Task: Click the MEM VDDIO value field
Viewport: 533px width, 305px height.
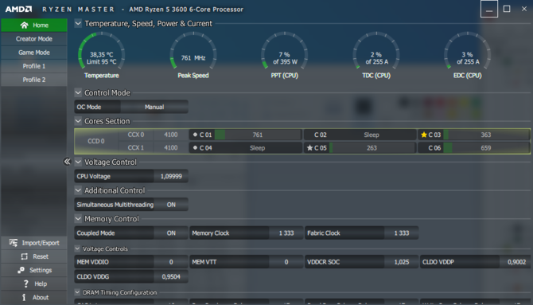Action: coord(171,262)
